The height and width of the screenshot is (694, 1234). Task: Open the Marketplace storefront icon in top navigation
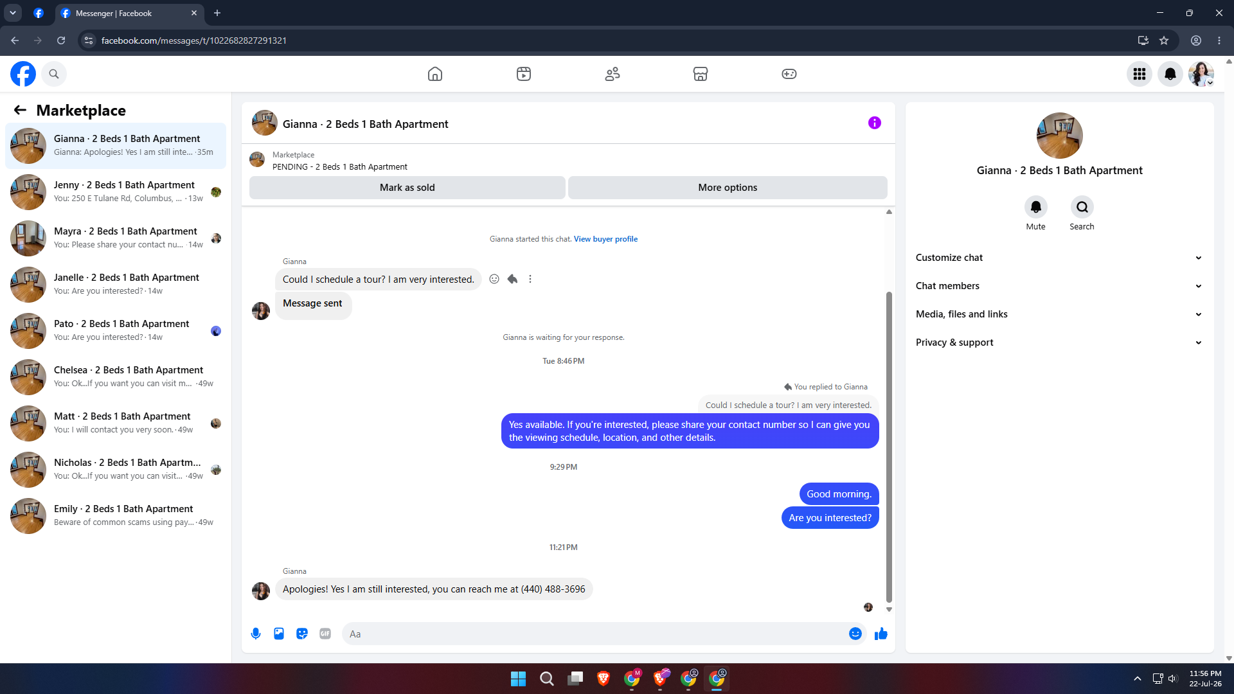[x=701, y=74]
